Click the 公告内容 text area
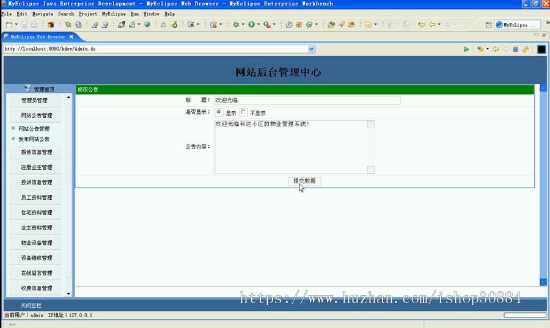550x328 pixels. pyautogui.click(x=291, y=147)
